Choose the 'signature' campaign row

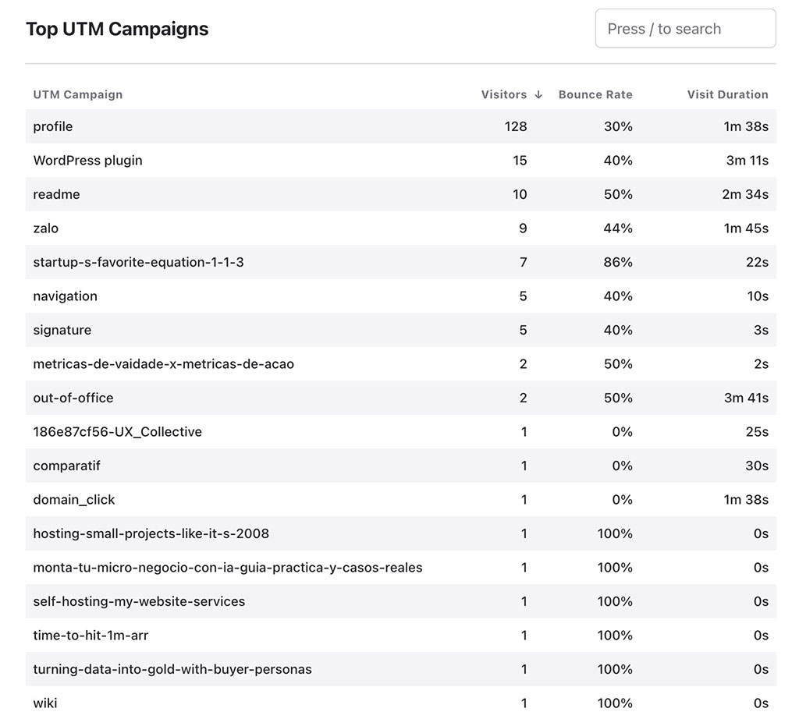(62, 330)
